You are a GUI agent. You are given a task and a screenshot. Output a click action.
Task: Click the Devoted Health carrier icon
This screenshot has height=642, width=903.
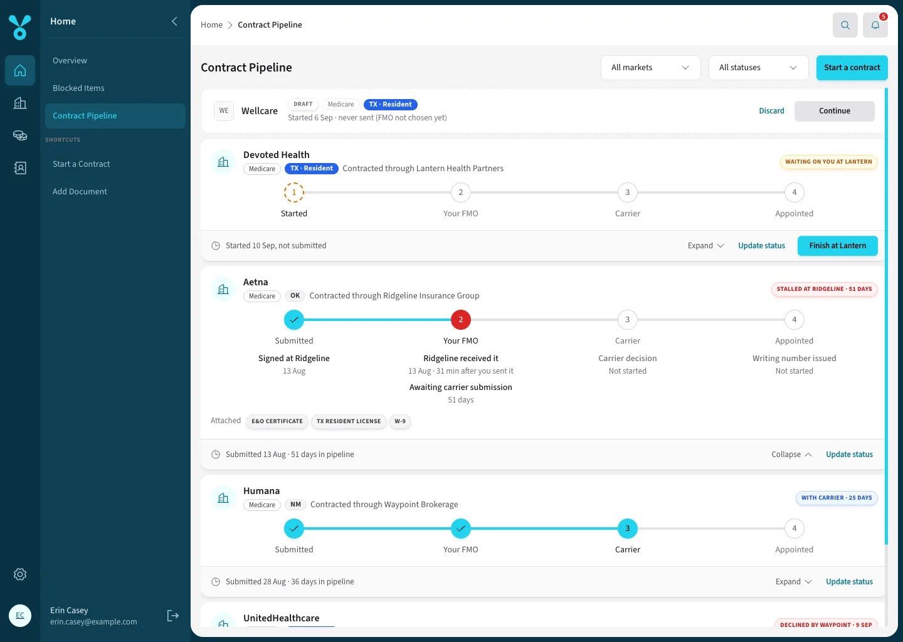[x=223, y=162]
